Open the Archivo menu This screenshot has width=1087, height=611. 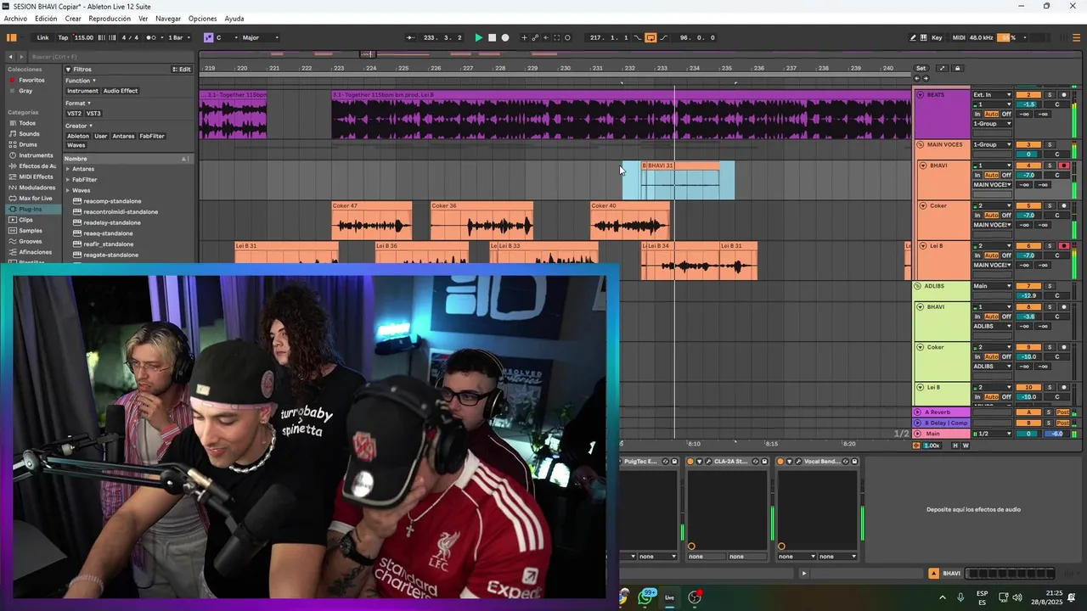coord(15,18)
